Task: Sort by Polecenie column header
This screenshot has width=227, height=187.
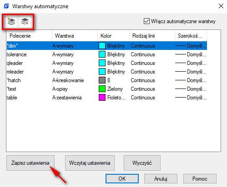Action: tap(29, 36)
